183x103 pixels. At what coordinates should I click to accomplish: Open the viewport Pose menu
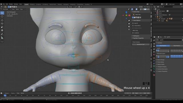21,9
